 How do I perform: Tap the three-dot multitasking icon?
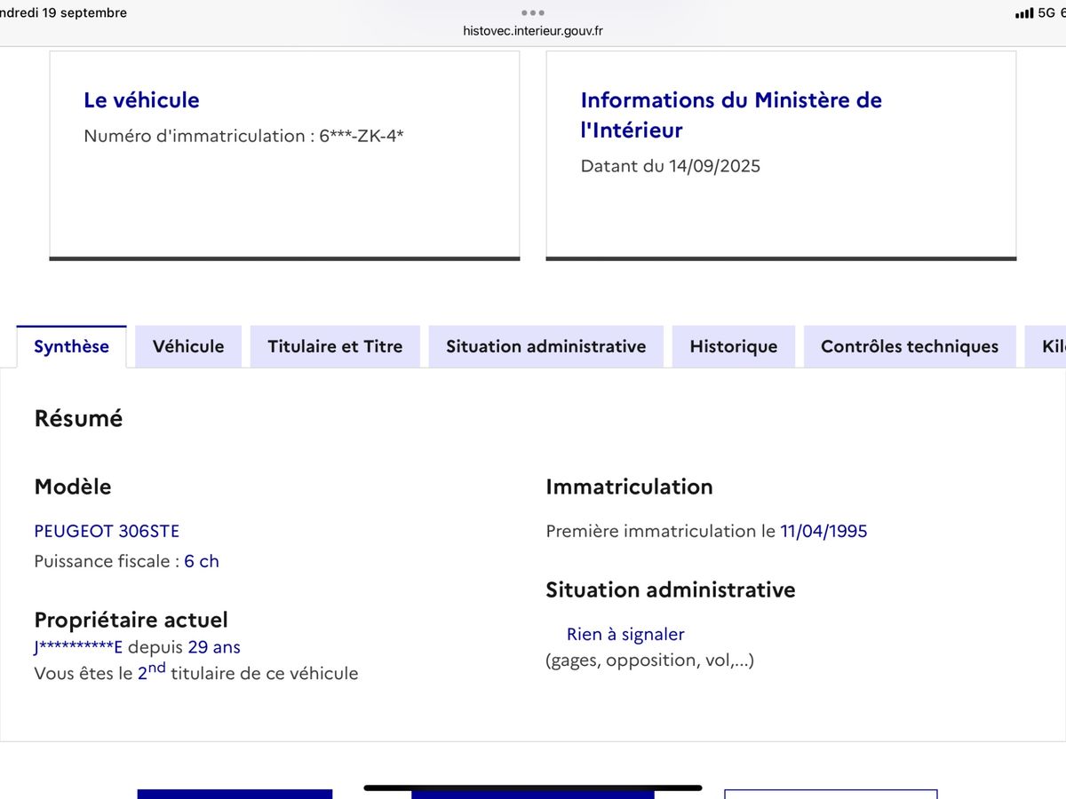tap(533, 12)
